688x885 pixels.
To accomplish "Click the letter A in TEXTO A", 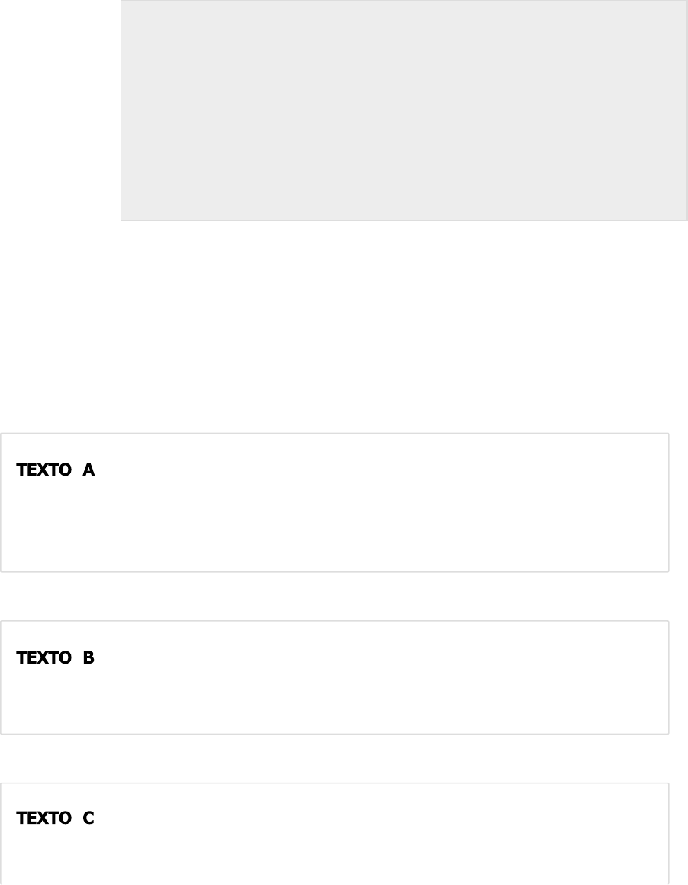I will pos(88,470).
